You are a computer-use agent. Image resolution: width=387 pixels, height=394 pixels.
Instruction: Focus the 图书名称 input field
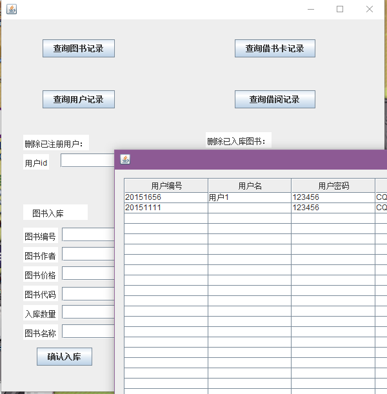click(x=88, y=331)
